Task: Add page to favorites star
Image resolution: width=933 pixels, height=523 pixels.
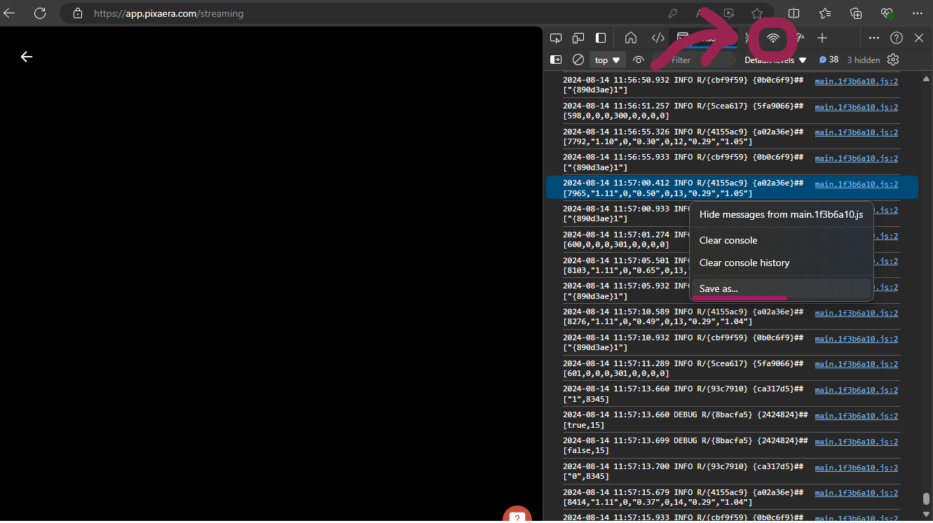Action: pos(757,13)
